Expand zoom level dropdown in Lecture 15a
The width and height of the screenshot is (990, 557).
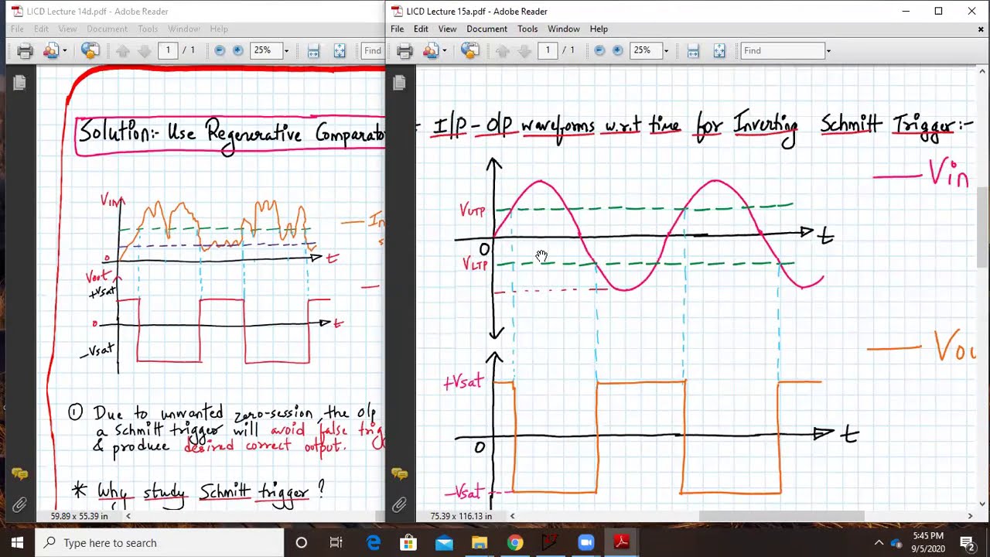point(666,51)
